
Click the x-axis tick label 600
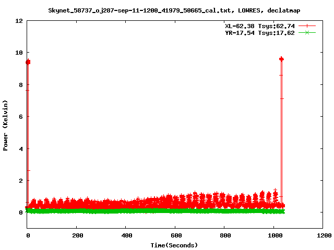(176, 235)
